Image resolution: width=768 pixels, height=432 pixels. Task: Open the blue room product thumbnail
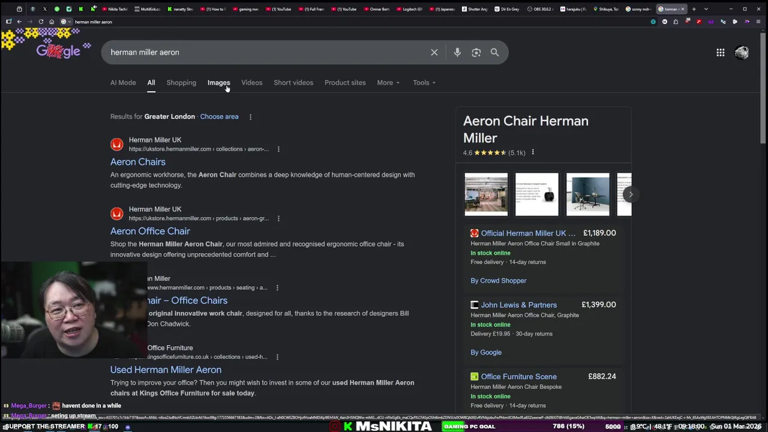[x=588, y=194]
